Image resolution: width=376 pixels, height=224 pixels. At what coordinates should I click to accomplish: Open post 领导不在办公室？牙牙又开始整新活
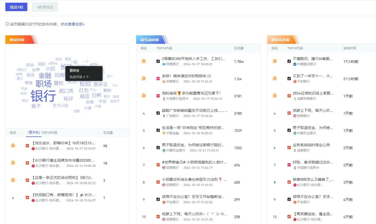193,197
